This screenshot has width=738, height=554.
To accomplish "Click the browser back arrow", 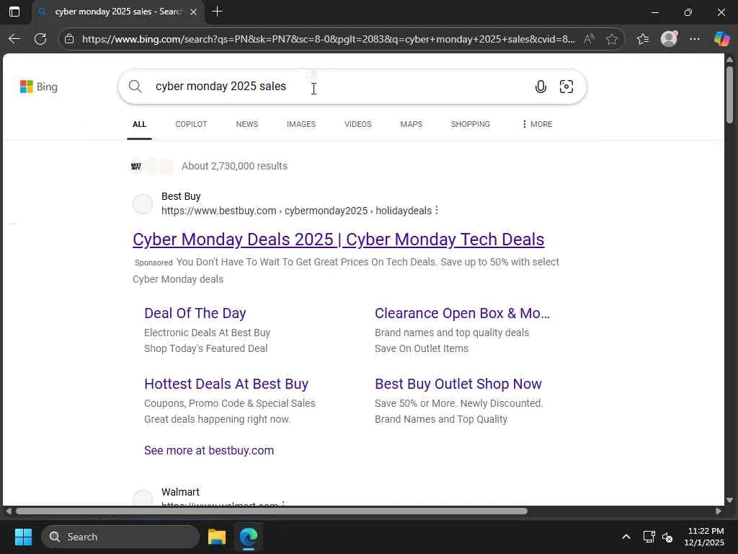I will click(x=14, y=39).
